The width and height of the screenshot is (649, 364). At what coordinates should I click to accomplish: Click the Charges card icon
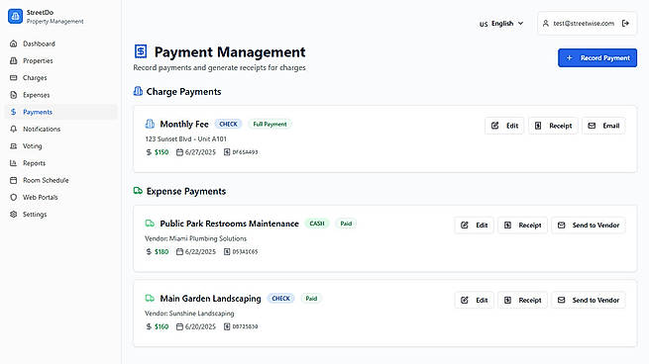(14, 78)
